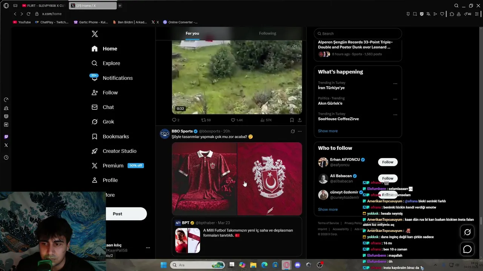The height and width of the screenshot is (271, 483).
Task: Open the @bbosports handle link
Action: click(x=209, y=131)
